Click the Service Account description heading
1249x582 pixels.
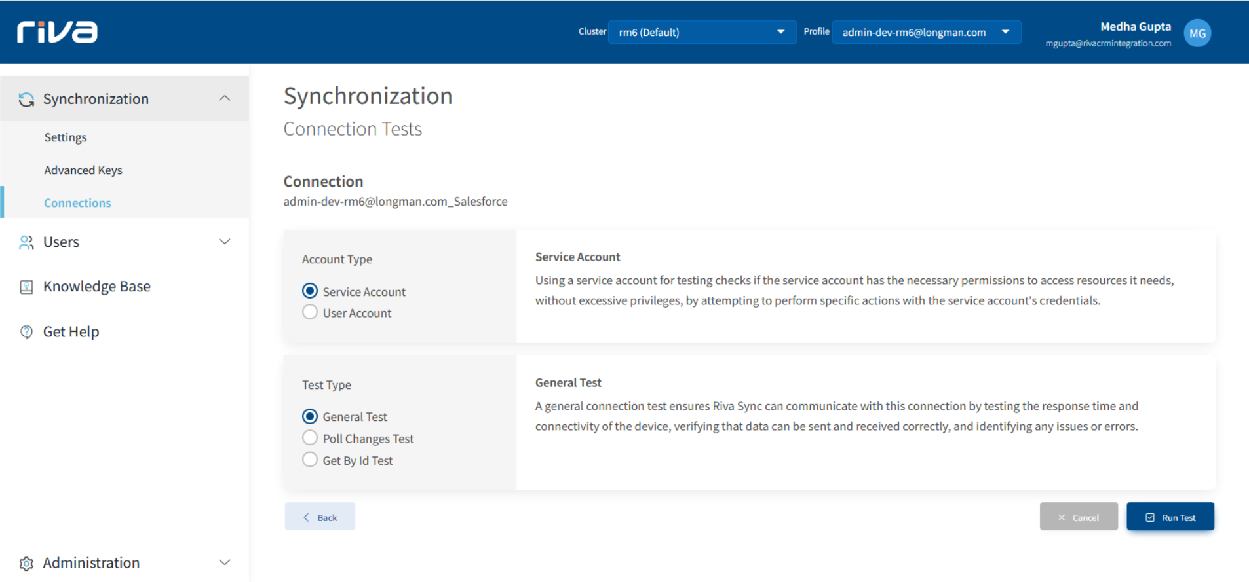pyautogui.click(x=577, y=257)
